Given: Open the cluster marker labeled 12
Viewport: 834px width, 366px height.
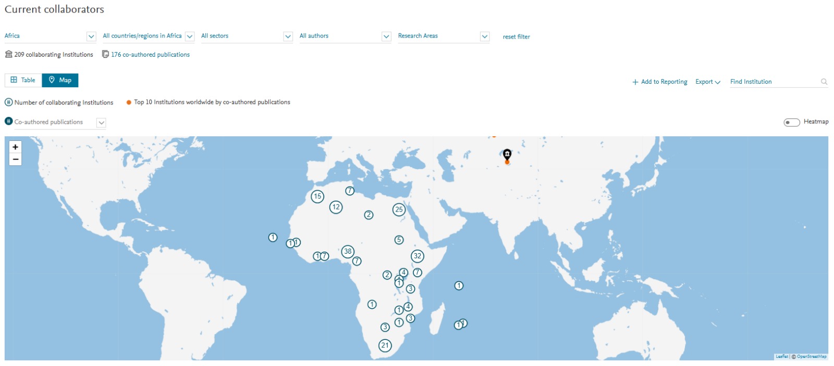Looking at the screenshot, I should click(x=336, y=207).
